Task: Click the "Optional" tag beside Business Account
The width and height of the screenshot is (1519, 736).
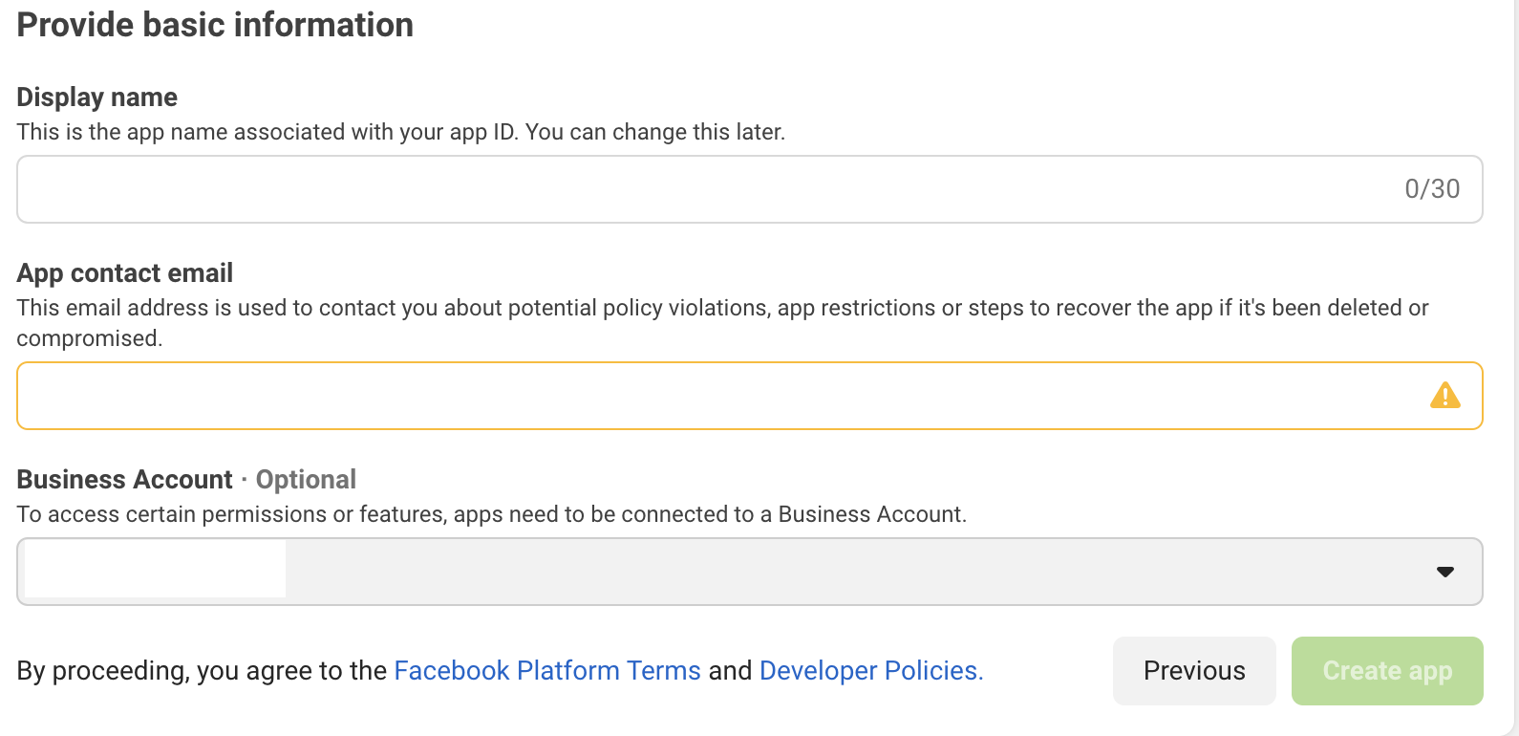Action: pyautogui.click(x=306, y=480)
